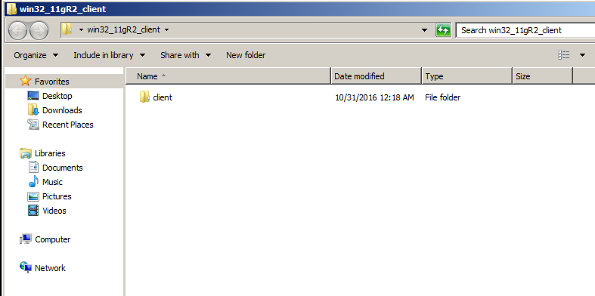Click the change view icon
Image resolution: width=595 pixels, height=296 pixels.
[x=563, y=55]
